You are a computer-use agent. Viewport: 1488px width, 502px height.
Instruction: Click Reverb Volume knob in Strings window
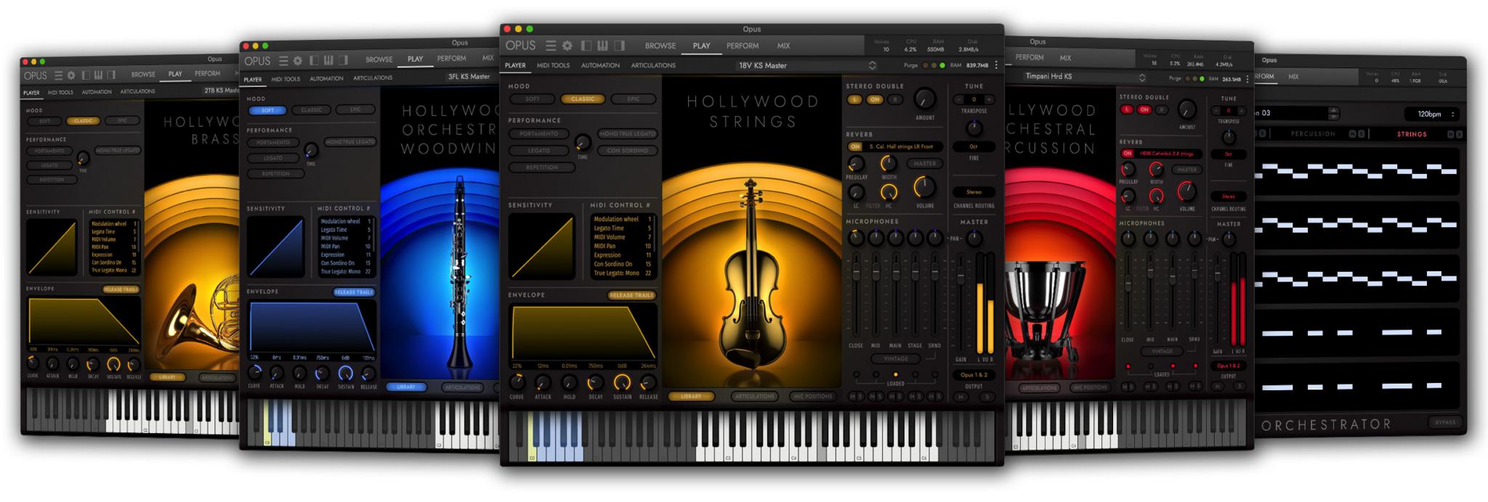coord(924,187)
